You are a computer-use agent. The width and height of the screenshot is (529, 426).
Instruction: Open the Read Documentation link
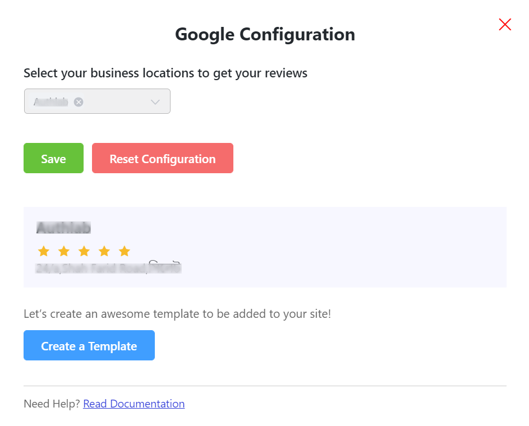click(x=134, y=404)
